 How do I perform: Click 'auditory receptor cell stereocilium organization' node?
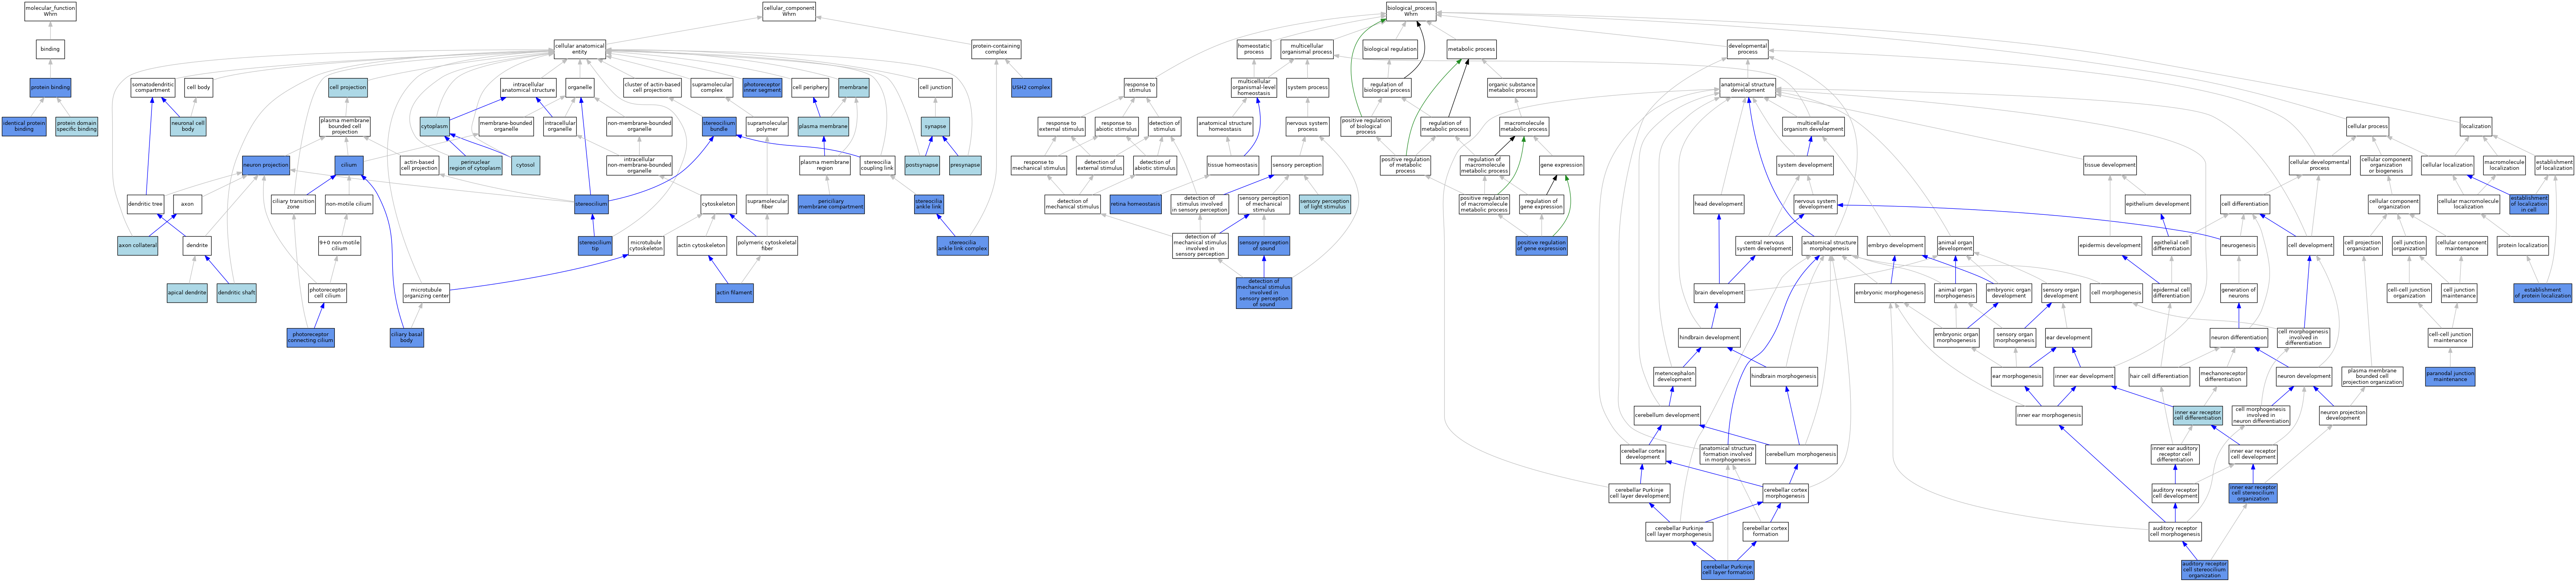[2204, 570]
